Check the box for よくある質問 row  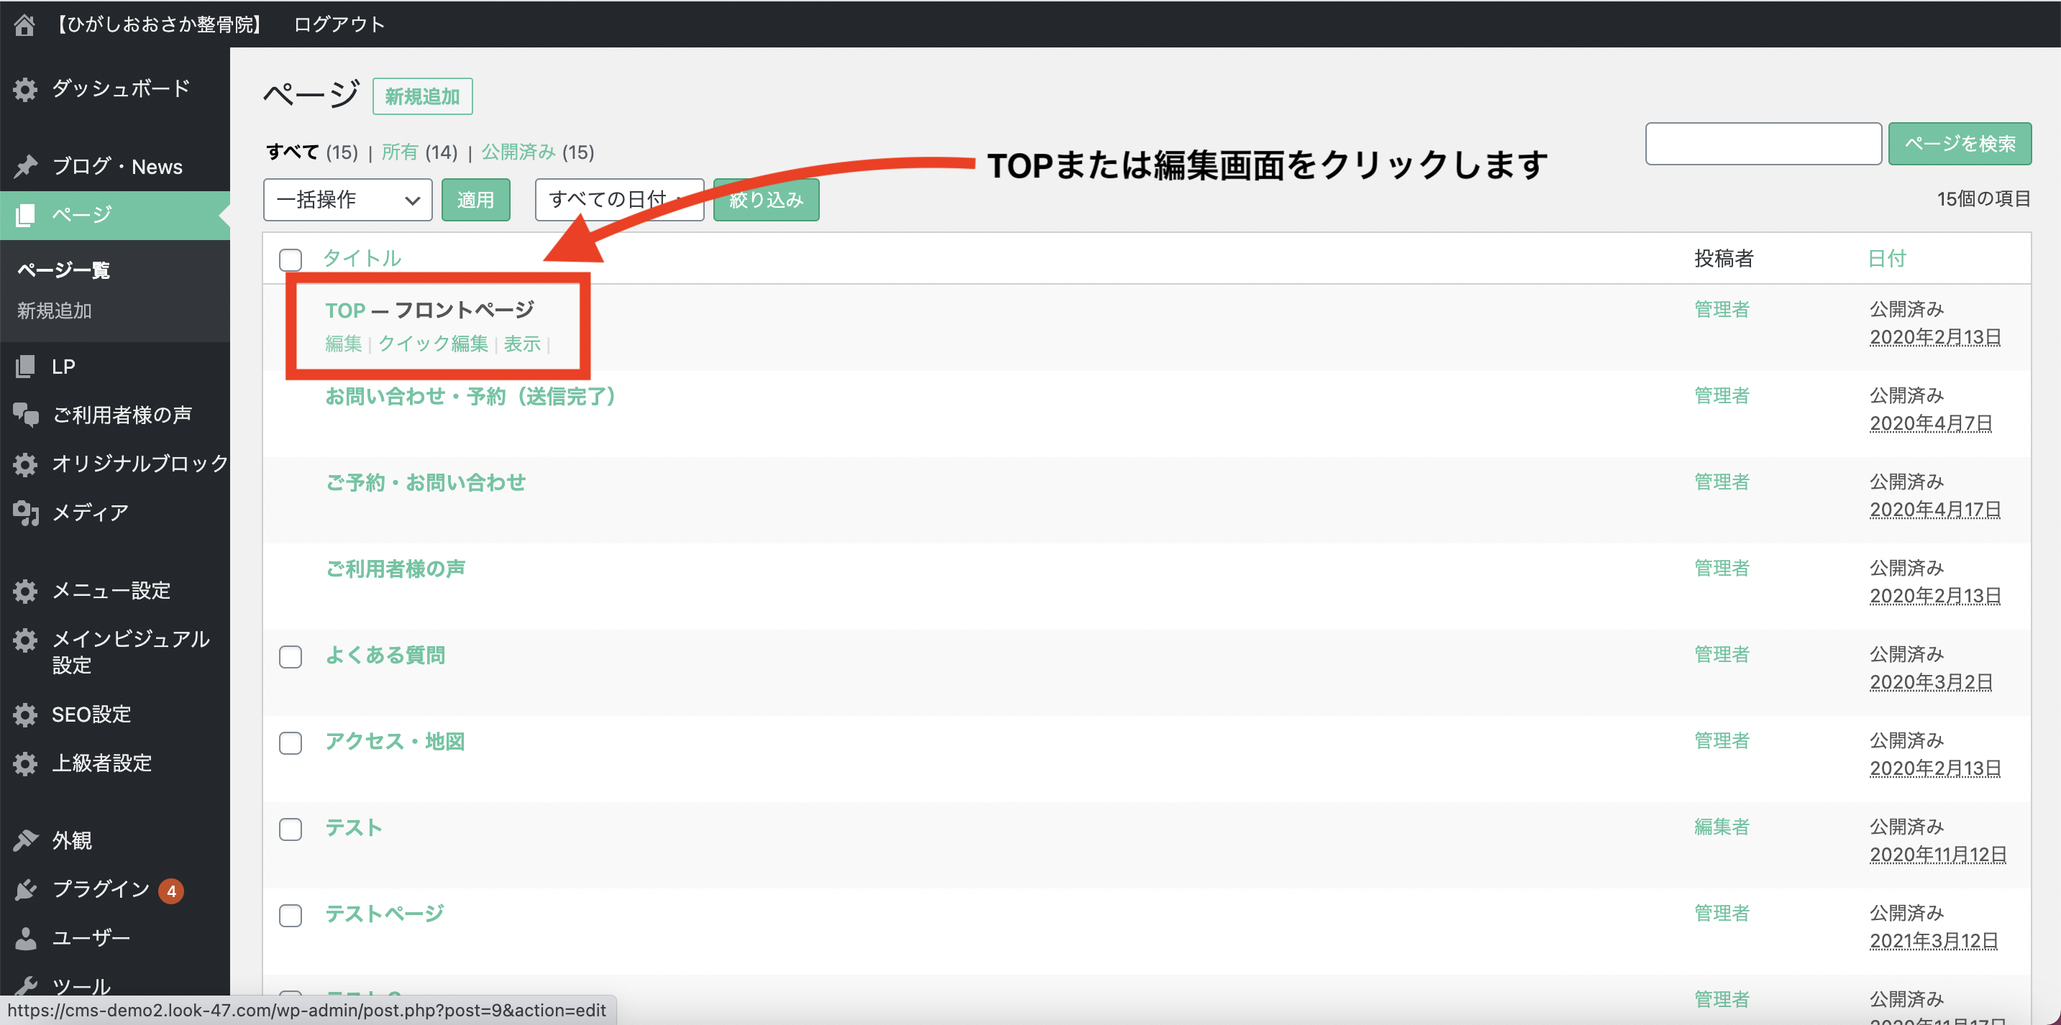click(x=291, y=656)
